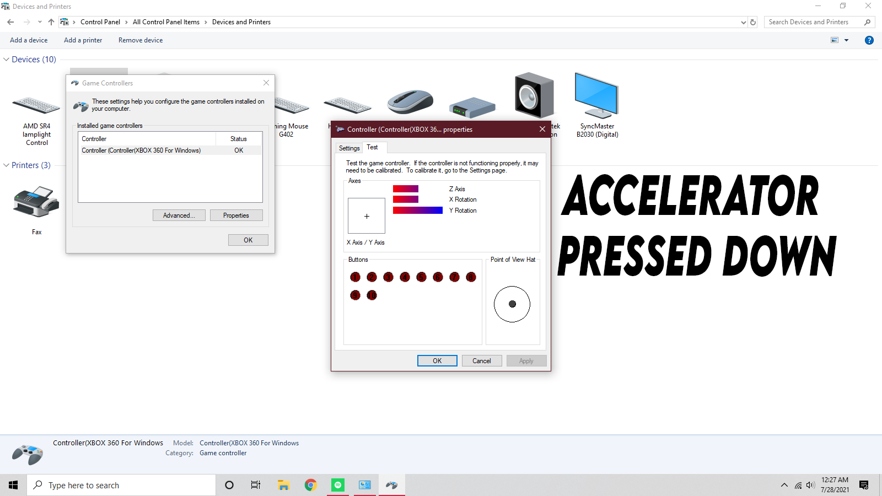This screenshot has width=882, height=496.
Task: Click button indicator 2
Action: [372, 277]
